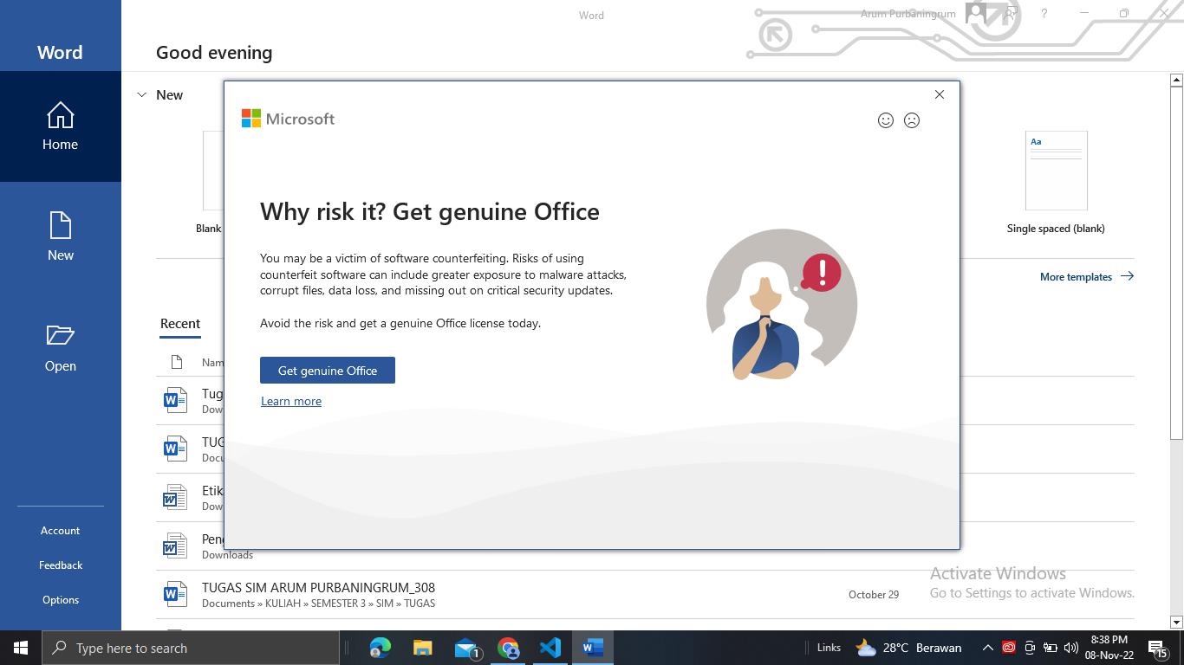Image resolution: width=1184 pixels, height=665 pixels.
Task: Launch Visual Studio Code from taskbar
Action: 550,648
